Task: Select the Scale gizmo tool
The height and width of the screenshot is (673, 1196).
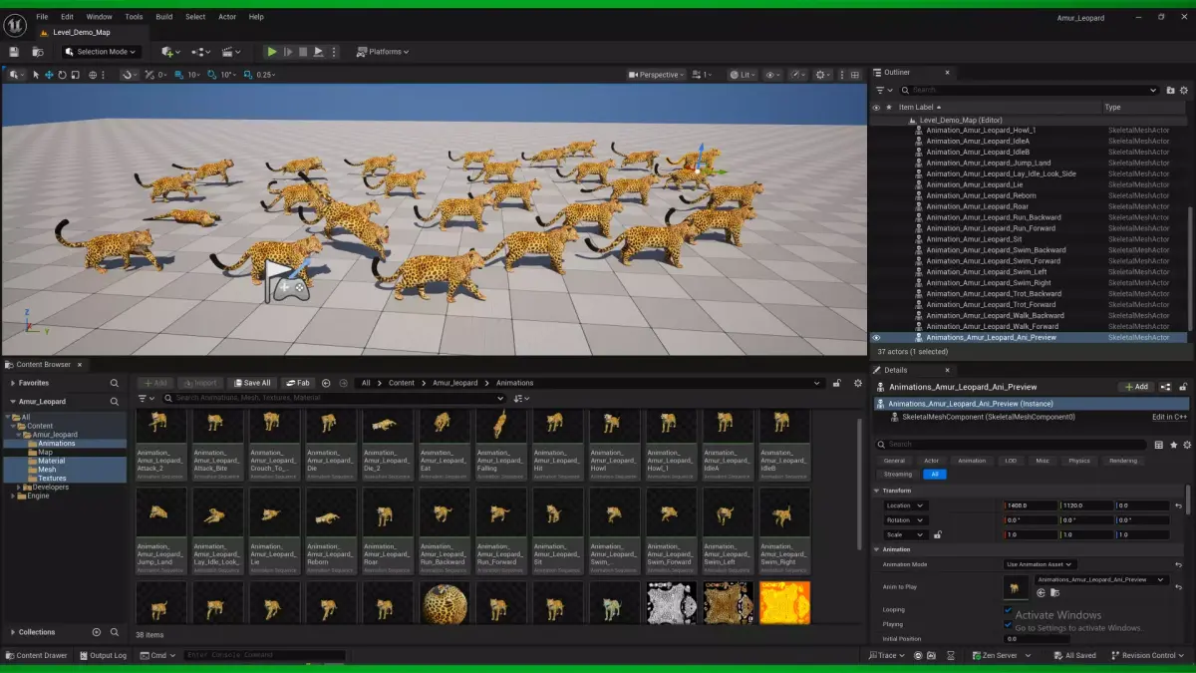Action: pyautogui.click(x=75, y=75)
